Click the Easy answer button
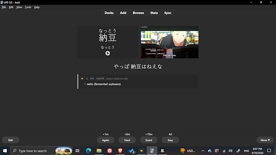Image resolution: width=276 pixels, height=155 pixels. pos(170,140)
